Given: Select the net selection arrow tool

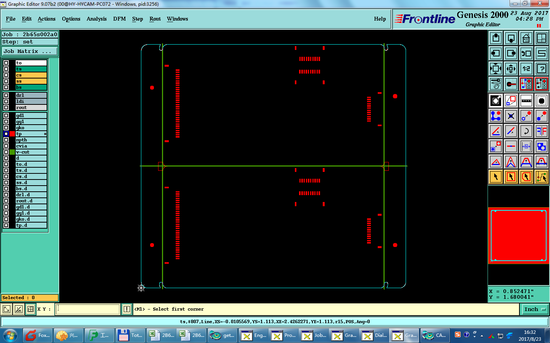Looking at the screenshot, I should 542,177.
